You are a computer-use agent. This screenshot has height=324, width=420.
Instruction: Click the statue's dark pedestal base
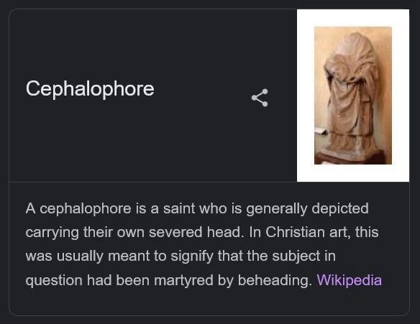[351, 158]
